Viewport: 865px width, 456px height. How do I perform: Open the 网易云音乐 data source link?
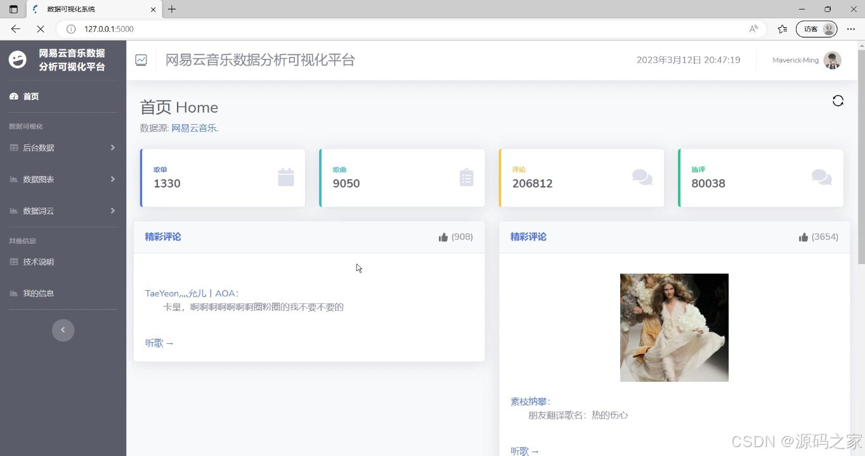(x=193, y=127)
